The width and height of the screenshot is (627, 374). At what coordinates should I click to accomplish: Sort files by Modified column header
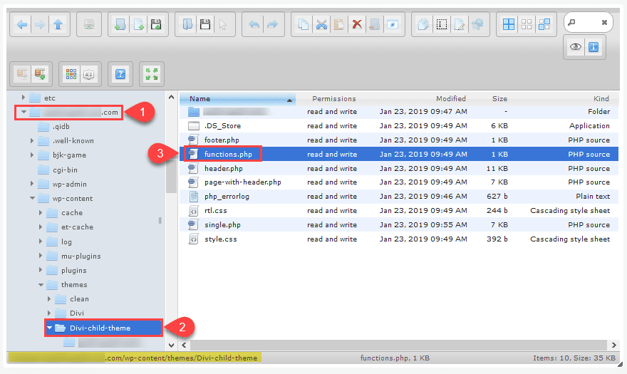point(450,98)
